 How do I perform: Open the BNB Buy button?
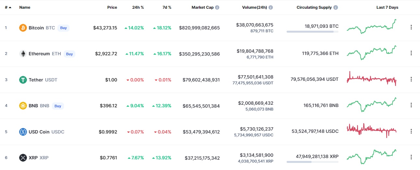(58, 106)
